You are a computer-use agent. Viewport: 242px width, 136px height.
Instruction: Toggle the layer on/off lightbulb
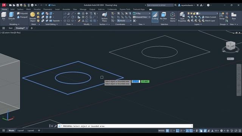[x=188, y=14]
